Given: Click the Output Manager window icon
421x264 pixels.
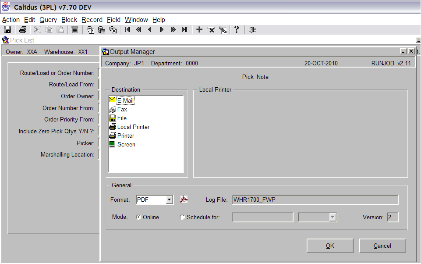Looking at the screenshot, I should click(x=105, y=51).
